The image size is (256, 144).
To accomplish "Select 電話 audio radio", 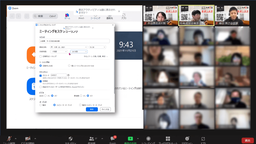I will click(x=40, y=105).
